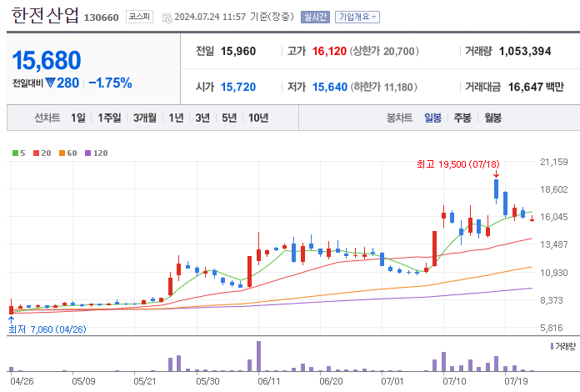Click the green 5-day average swatch
This screenshot has height=392, width=580.
15,153
